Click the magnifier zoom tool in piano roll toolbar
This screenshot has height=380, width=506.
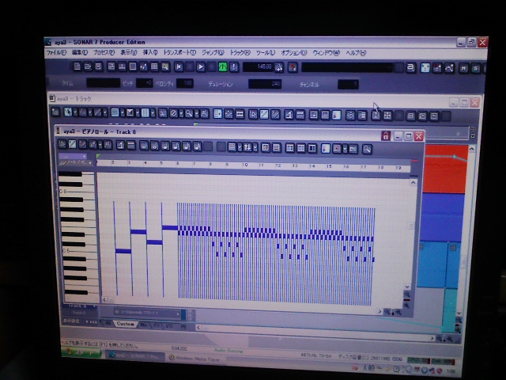coord(367,148)
